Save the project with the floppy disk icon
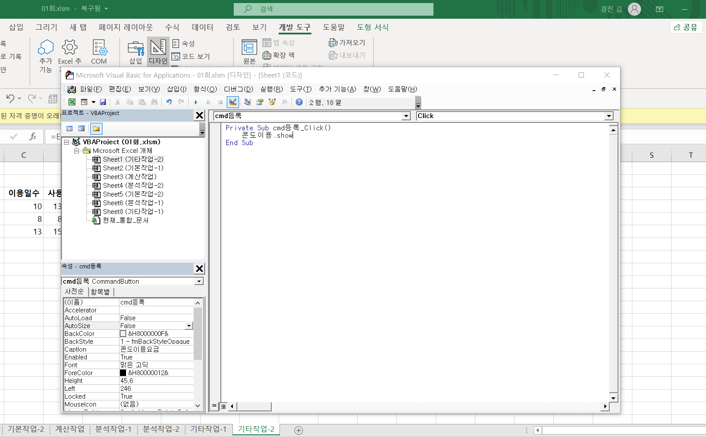 coord(103,102)
